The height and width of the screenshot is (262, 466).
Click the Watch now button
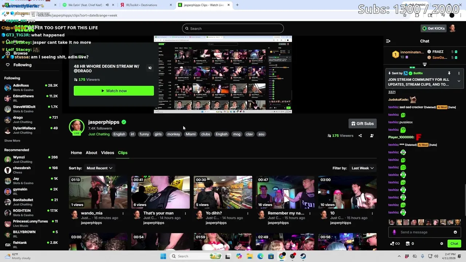pyautogui.click(x=114, y=91)
